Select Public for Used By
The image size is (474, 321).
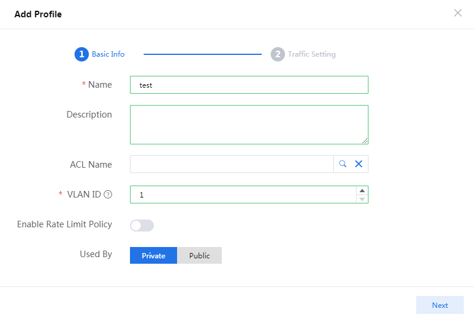click(200, 255)
